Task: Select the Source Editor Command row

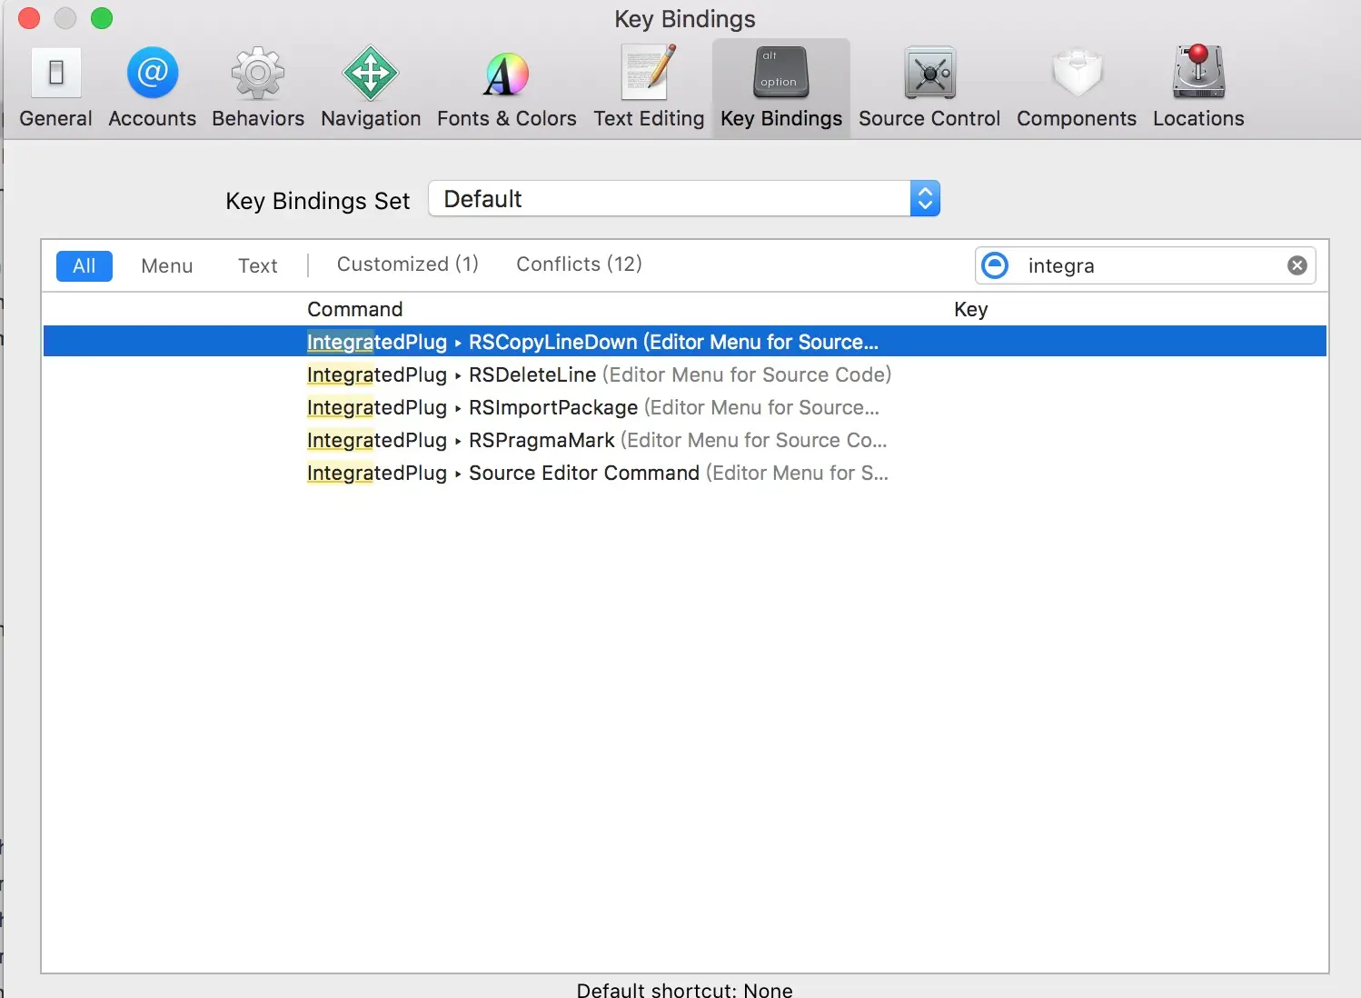Action: (685, 473)
